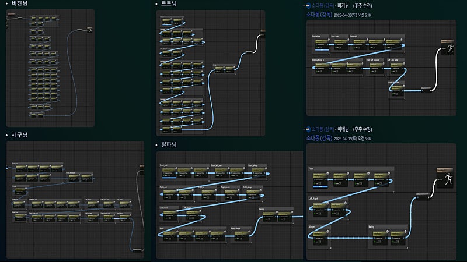Select the Ewing comment box header in 릴파님 graph
467x262 pixels.
pyautogui.click(x=276, y=209)
